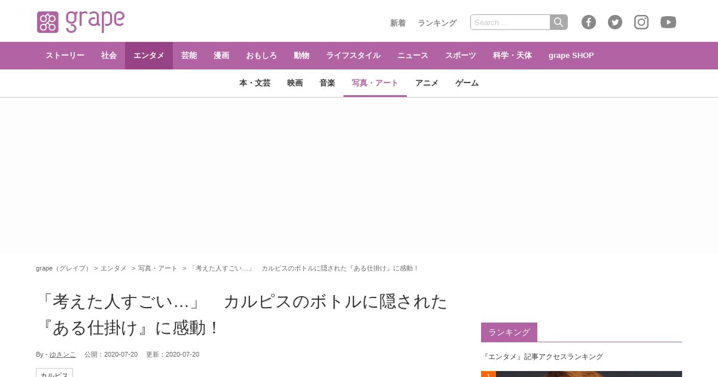Switch to アニメ subcategory
Viewport: 718px width, 377px height.
[x=427, y=83]
